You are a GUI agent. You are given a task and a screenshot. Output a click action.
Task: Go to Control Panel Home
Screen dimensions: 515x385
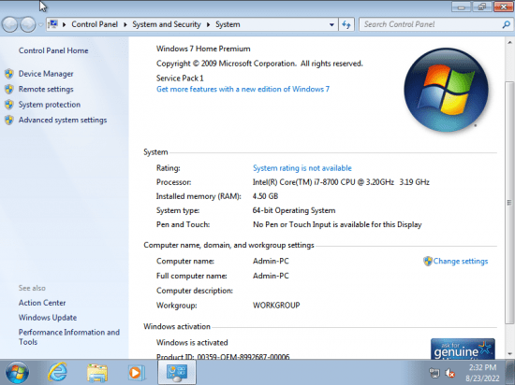(x=53, y=50)
